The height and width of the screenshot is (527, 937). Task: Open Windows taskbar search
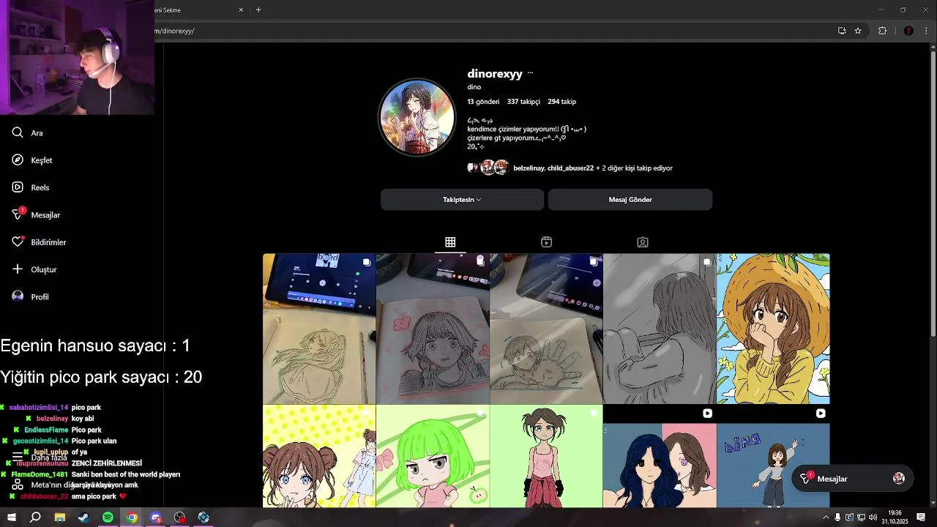pyautogui.click(x=35, y=517)
